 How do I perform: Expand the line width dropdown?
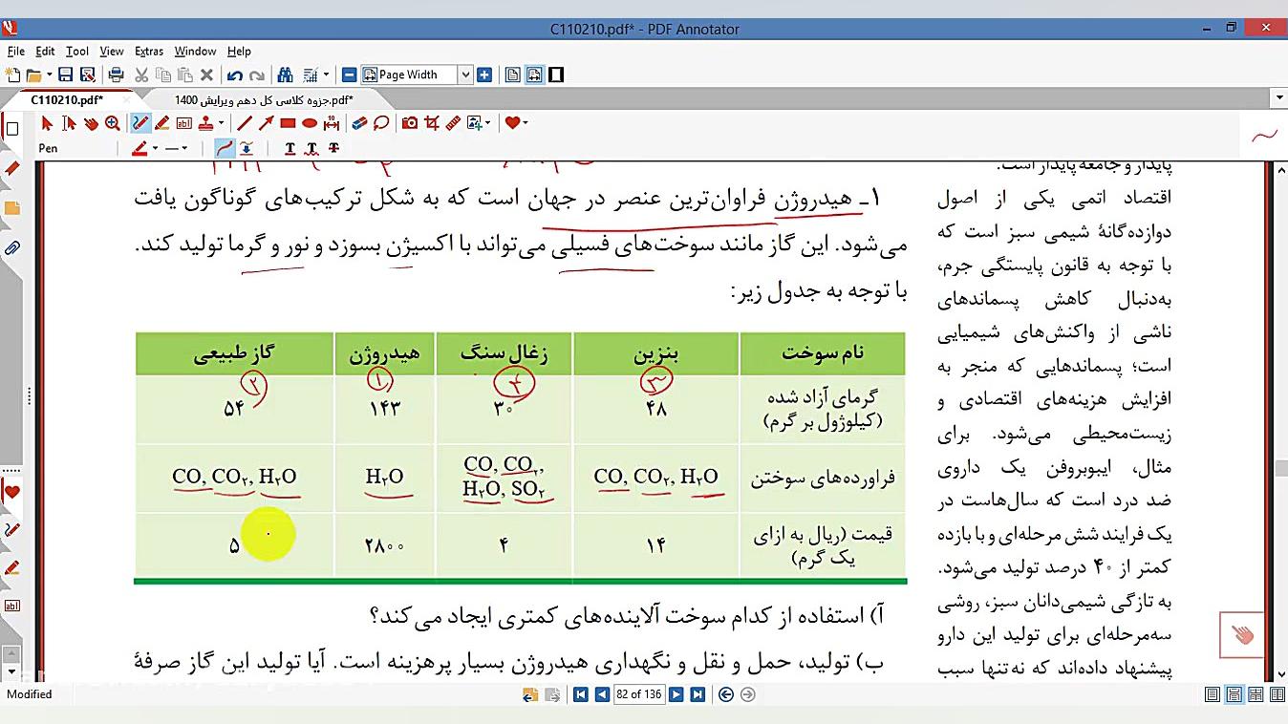(x=184, y=148)
